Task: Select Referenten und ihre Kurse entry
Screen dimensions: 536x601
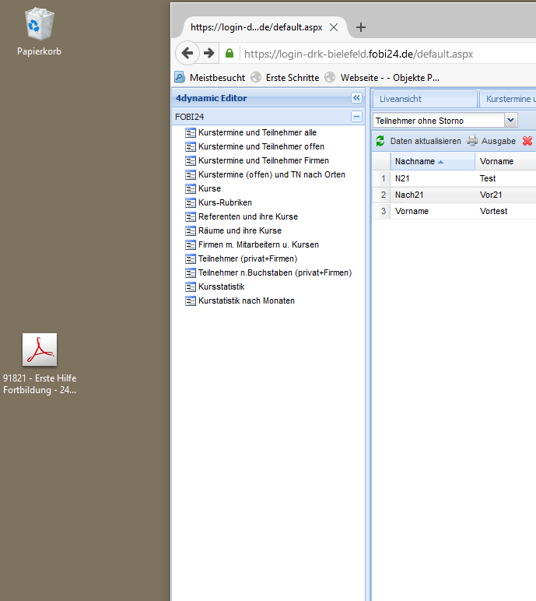Action: 247,216
